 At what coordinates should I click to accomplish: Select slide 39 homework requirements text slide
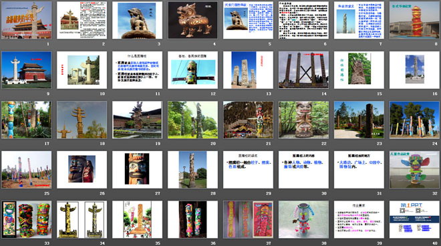coord(359,219)
